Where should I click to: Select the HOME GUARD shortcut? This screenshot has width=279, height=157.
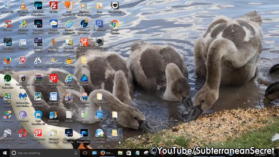pos(7,99)
